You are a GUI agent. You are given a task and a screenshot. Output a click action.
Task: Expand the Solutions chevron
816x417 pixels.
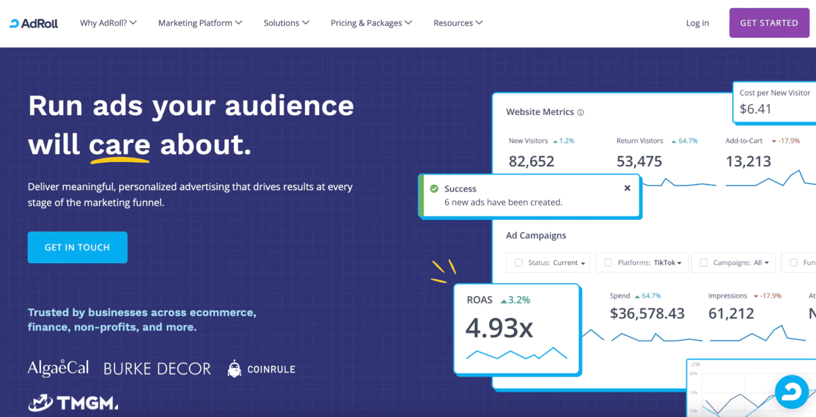(x=306, y=23)
